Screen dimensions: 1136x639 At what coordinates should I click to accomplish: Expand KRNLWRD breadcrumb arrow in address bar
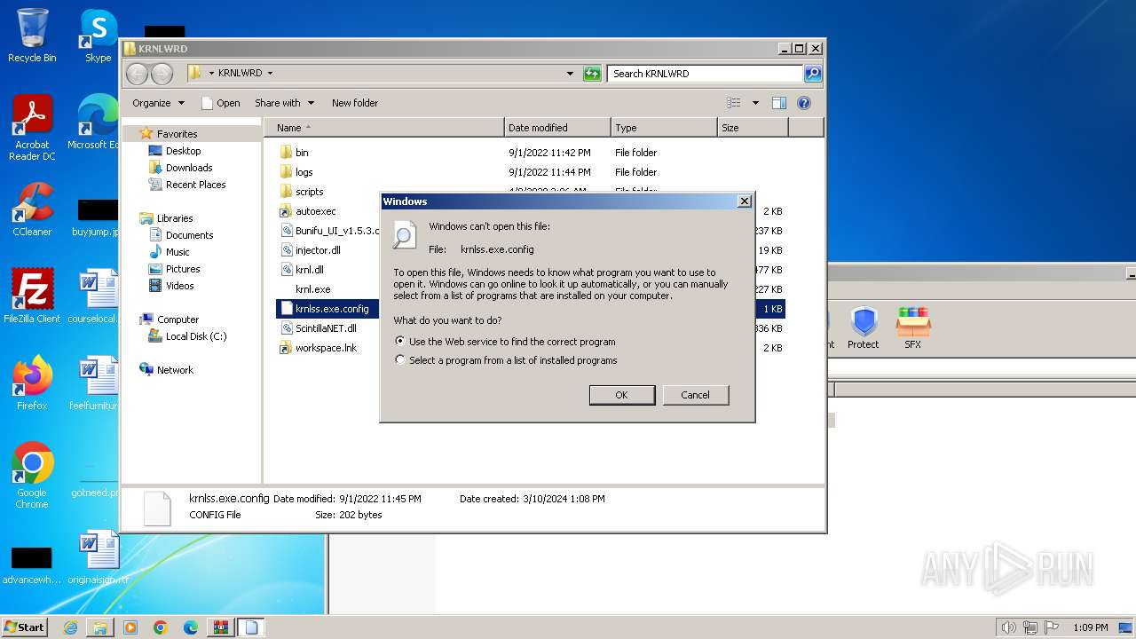(270, 74)
